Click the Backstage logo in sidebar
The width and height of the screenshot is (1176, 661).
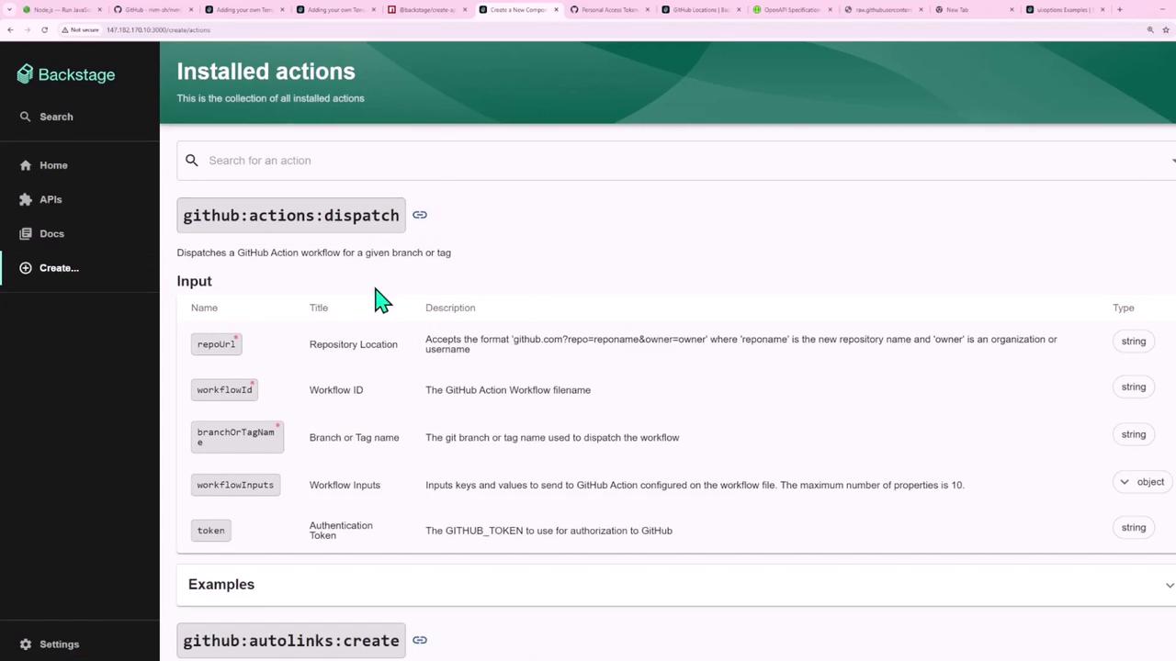coord(66,74)
